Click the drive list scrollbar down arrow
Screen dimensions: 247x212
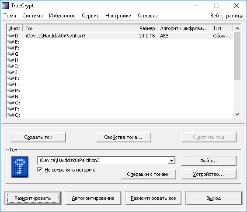click(237, 114)
